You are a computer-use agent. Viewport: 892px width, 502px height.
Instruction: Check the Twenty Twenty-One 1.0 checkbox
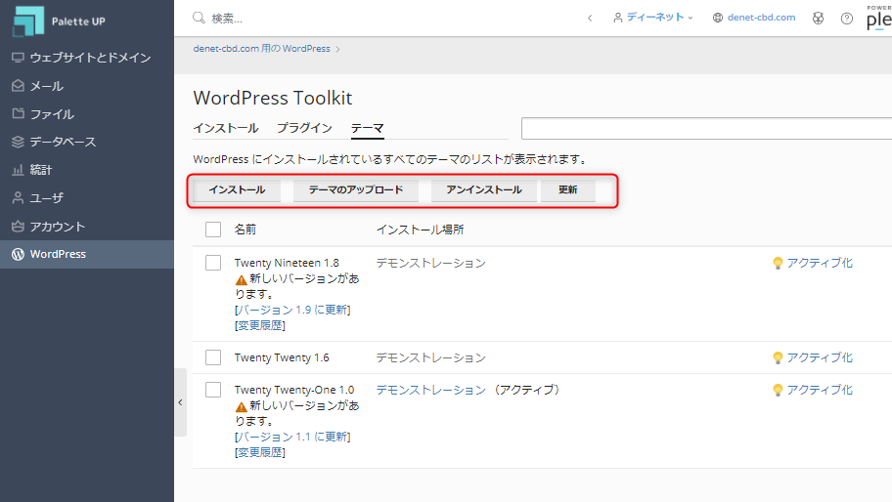tap(213, 390)
